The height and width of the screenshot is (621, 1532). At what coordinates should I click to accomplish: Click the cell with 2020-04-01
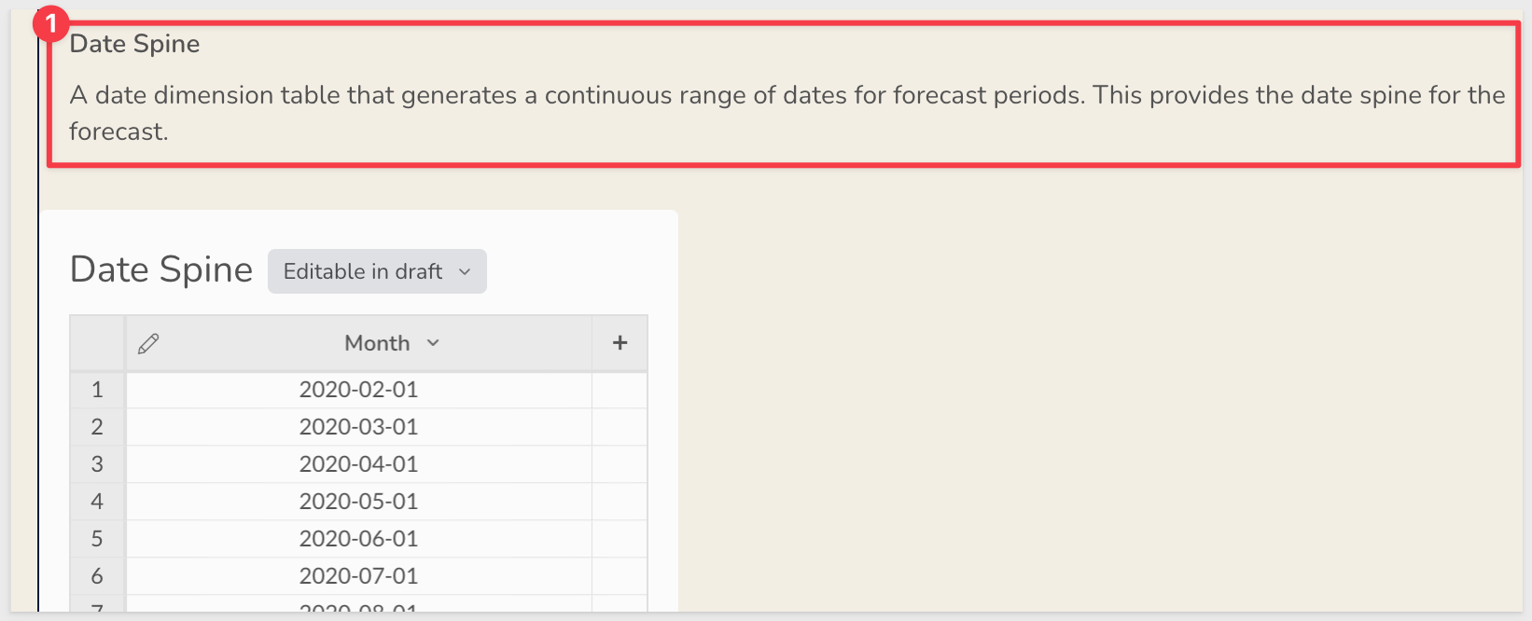[x=359, y=464]
